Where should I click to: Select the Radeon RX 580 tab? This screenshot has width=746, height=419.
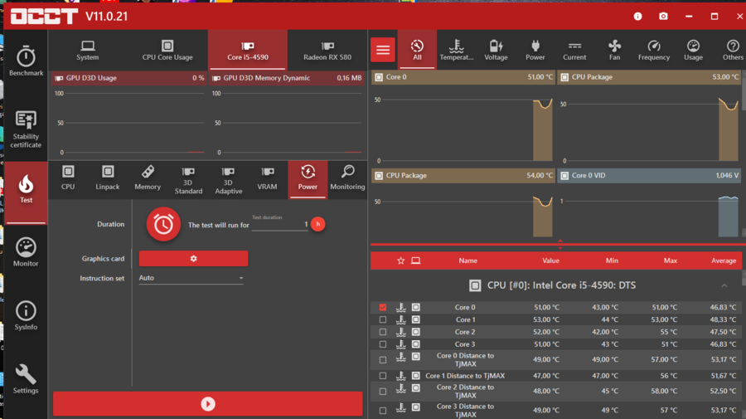(x=327, y=51)
